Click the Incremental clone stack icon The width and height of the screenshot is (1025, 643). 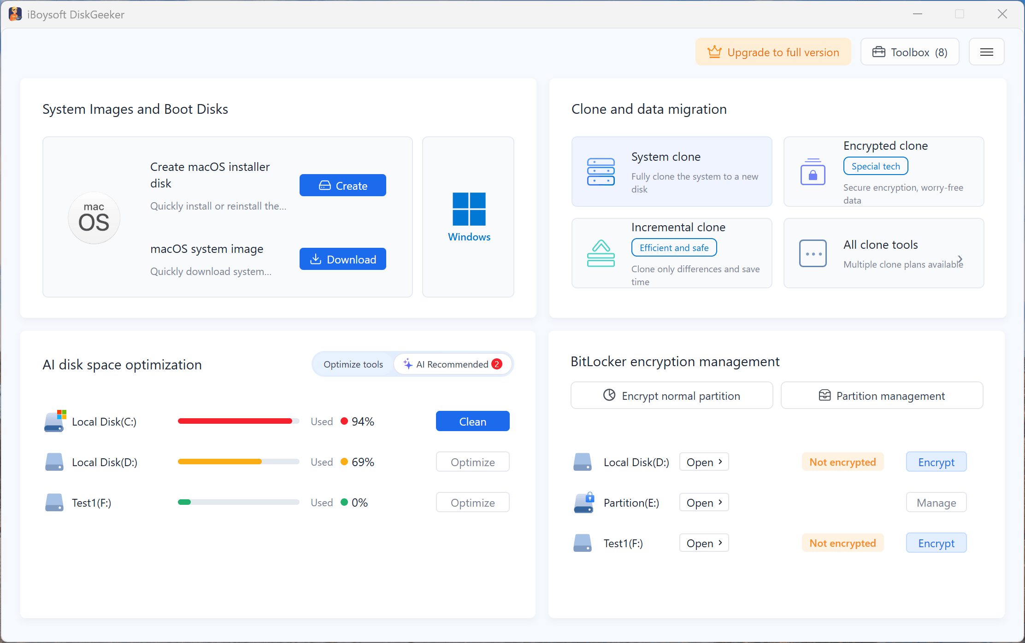601,253
